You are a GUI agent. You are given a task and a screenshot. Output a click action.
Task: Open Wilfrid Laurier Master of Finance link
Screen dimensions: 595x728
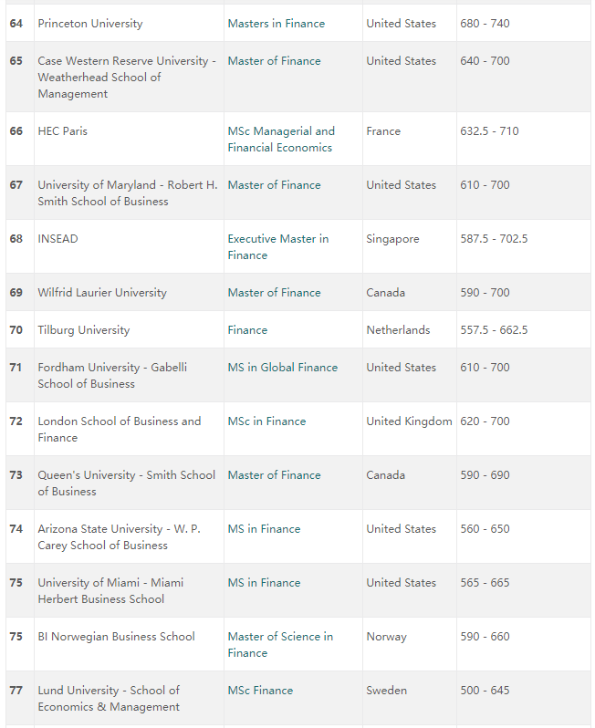click(274, 293)
